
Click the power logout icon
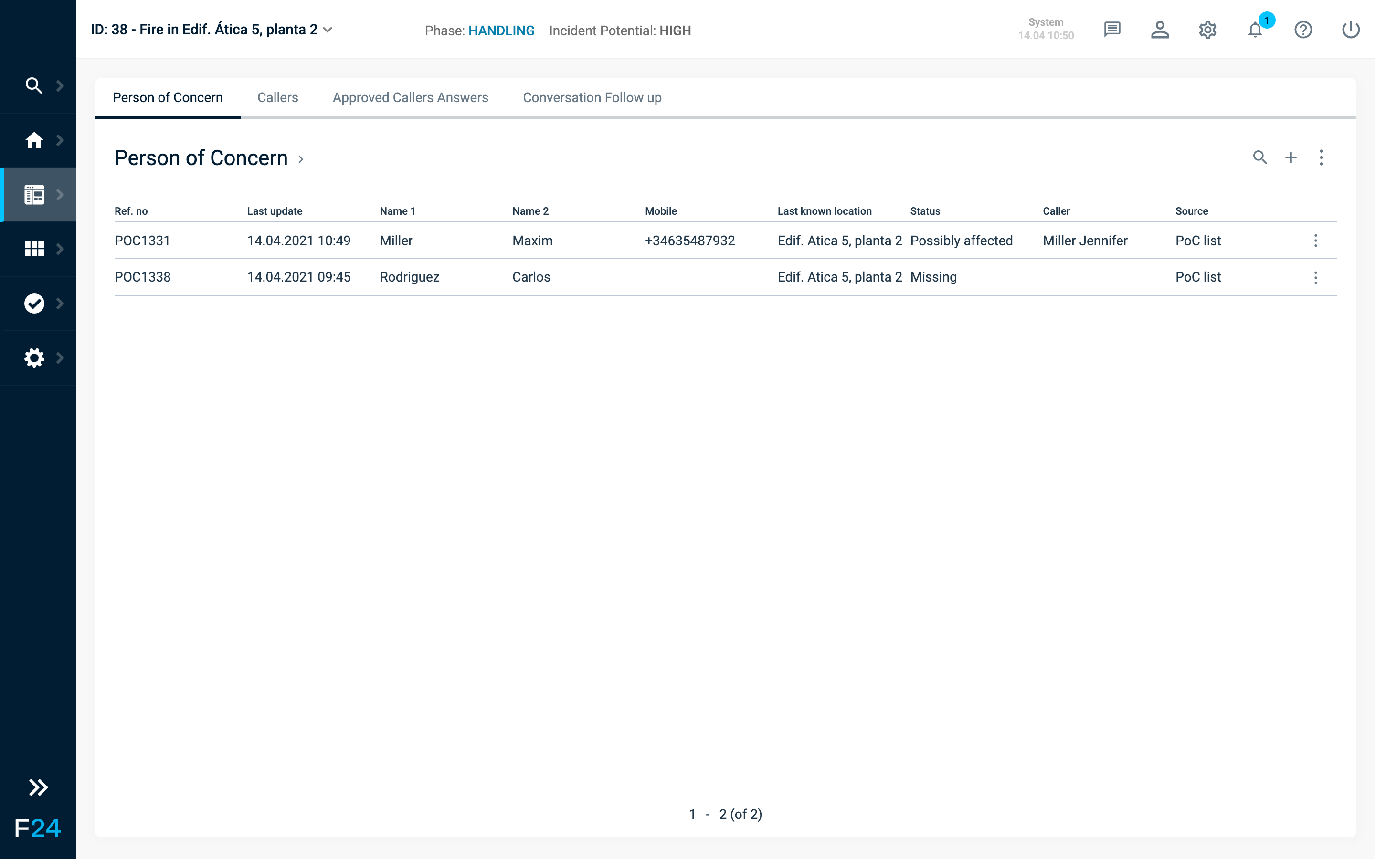pyautogui.click(x=1351, y=30)
